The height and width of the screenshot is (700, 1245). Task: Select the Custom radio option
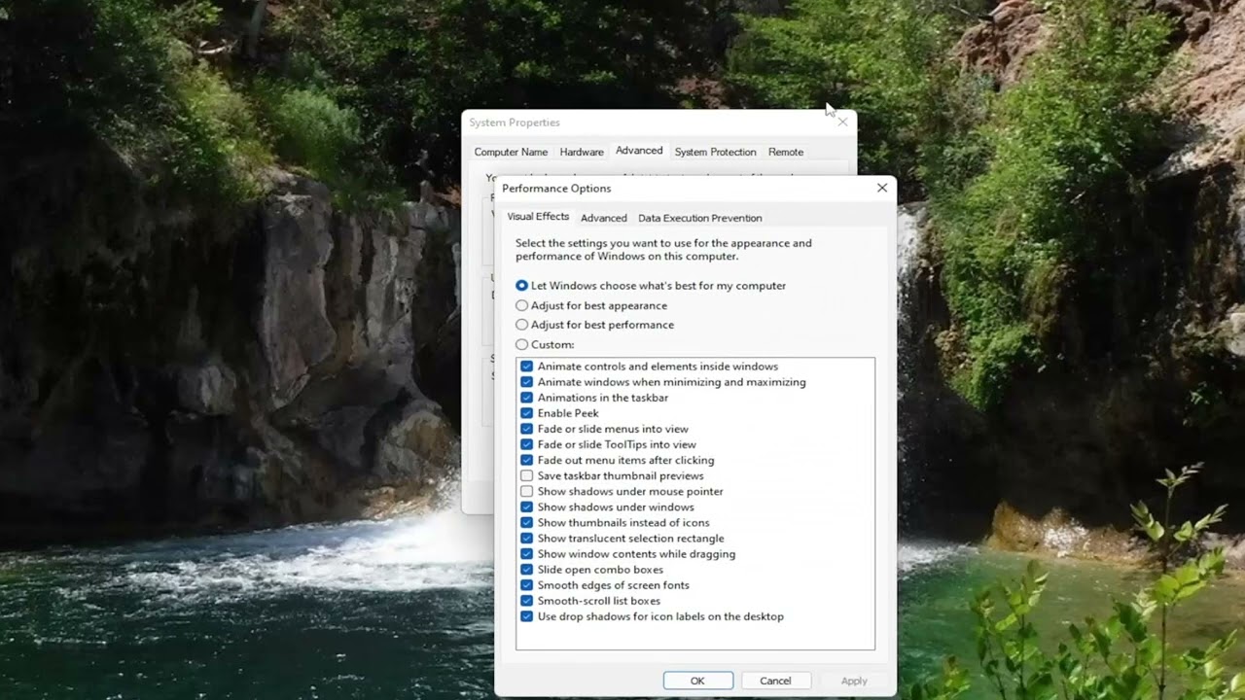click(x=522, y=344)
